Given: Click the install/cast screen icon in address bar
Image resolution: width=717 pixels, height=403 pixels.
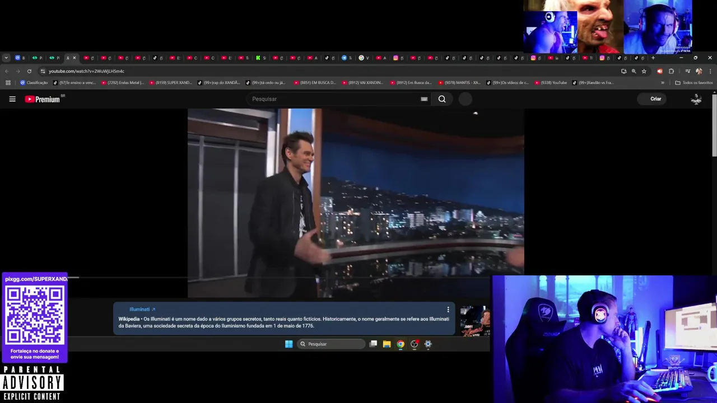Looking at the screenshot, I should tap(623, 71).
